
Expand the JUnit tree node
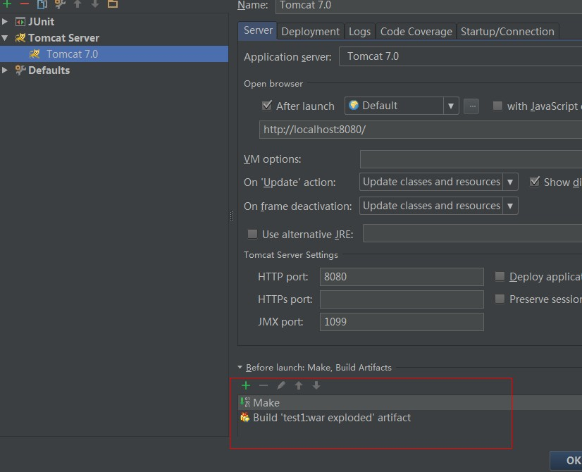tap(5, 22)
